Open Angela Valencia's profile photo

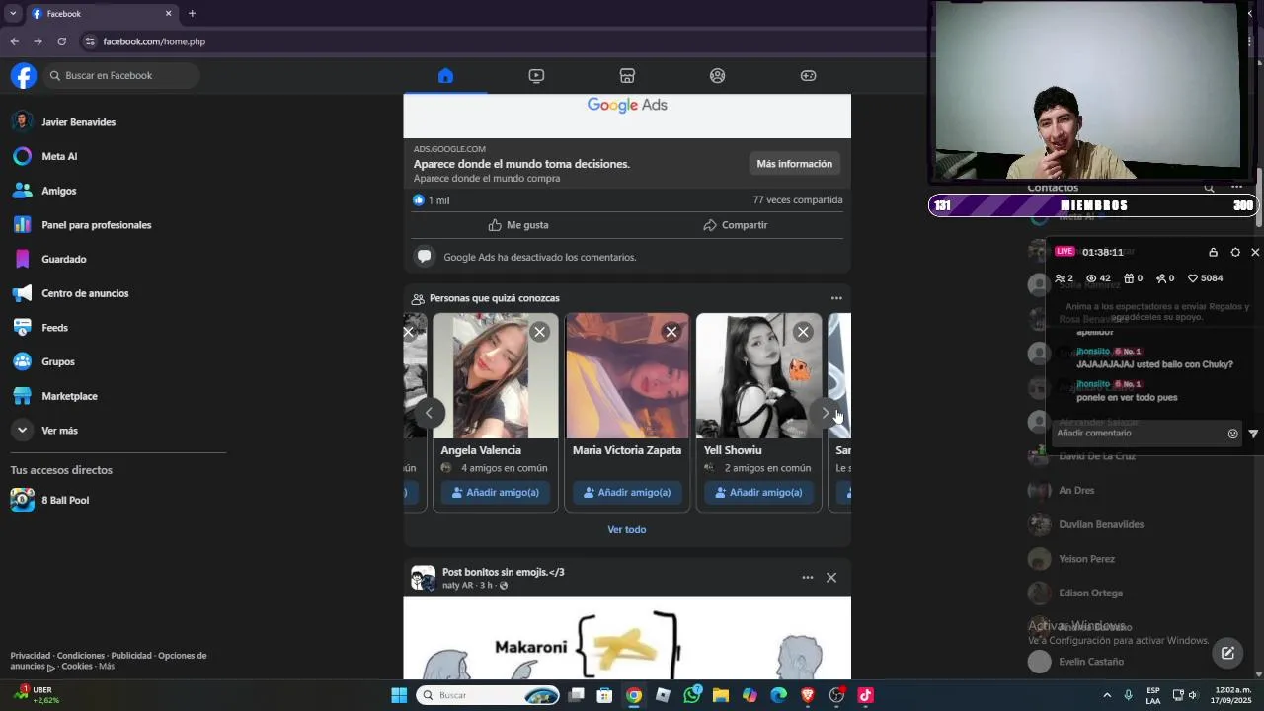click(x=496, y=376)
